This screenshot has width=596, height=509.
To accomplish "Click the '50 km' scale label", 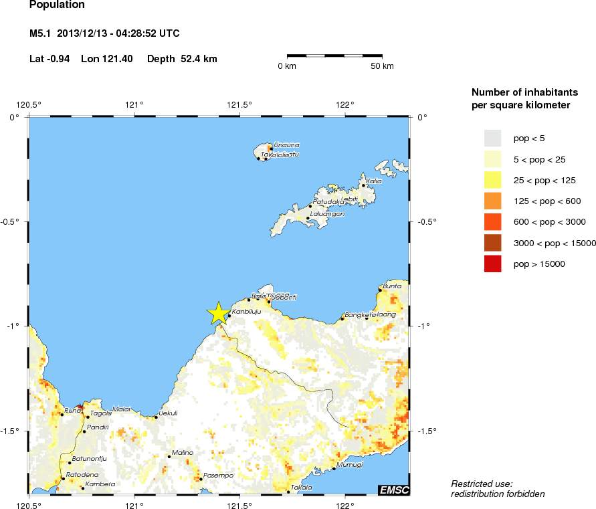I will [x=382, y=66].
